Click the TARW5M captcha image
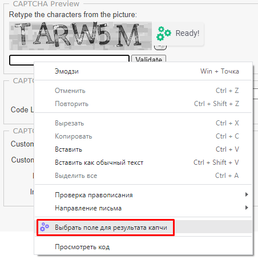This screenshot has height=260, width=258. click(x=80, y=36)
